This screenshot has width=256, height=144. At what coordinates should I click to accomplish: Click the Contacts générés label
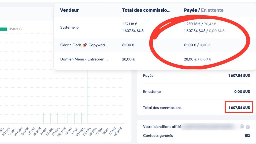click(x=158, y=136)
